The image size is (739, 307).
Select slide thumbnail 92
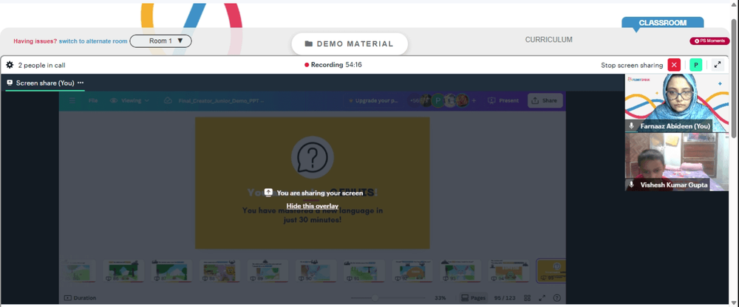412,272
